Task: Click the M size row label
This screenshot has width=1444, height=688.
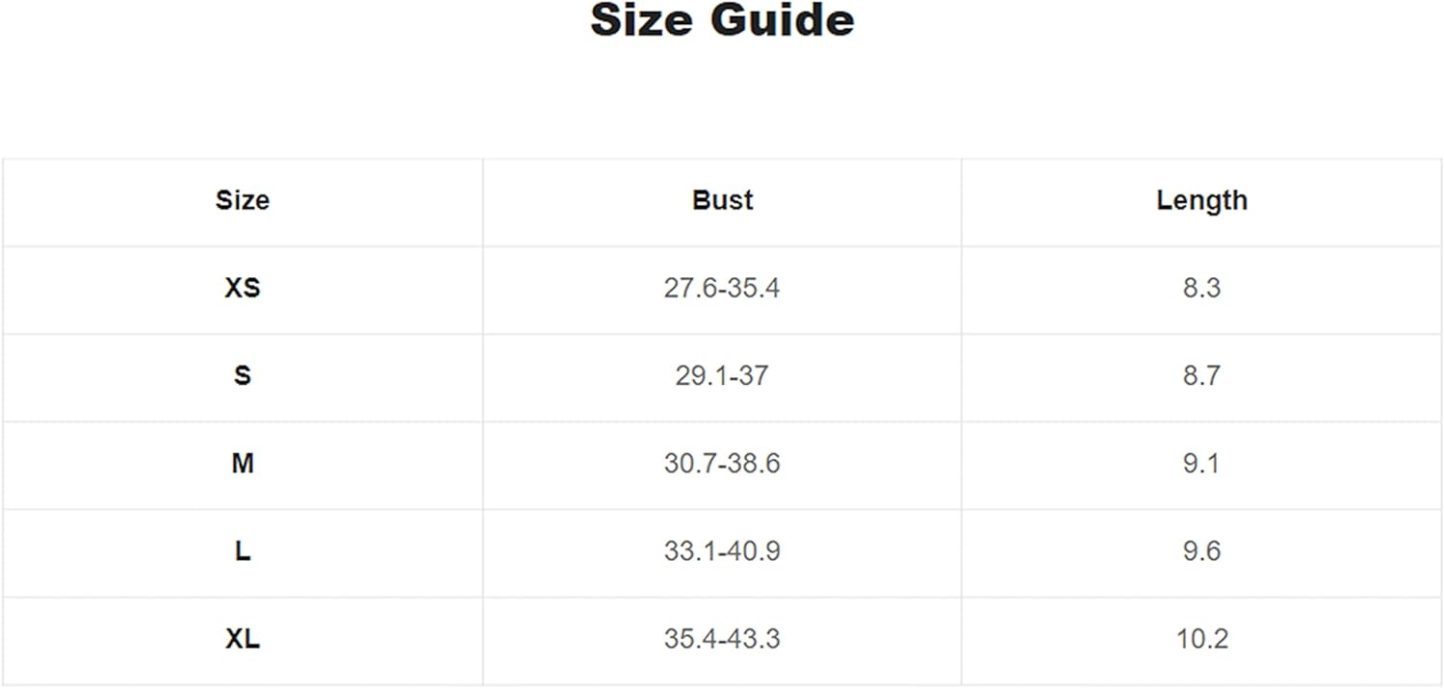Action: pos(243,464)
